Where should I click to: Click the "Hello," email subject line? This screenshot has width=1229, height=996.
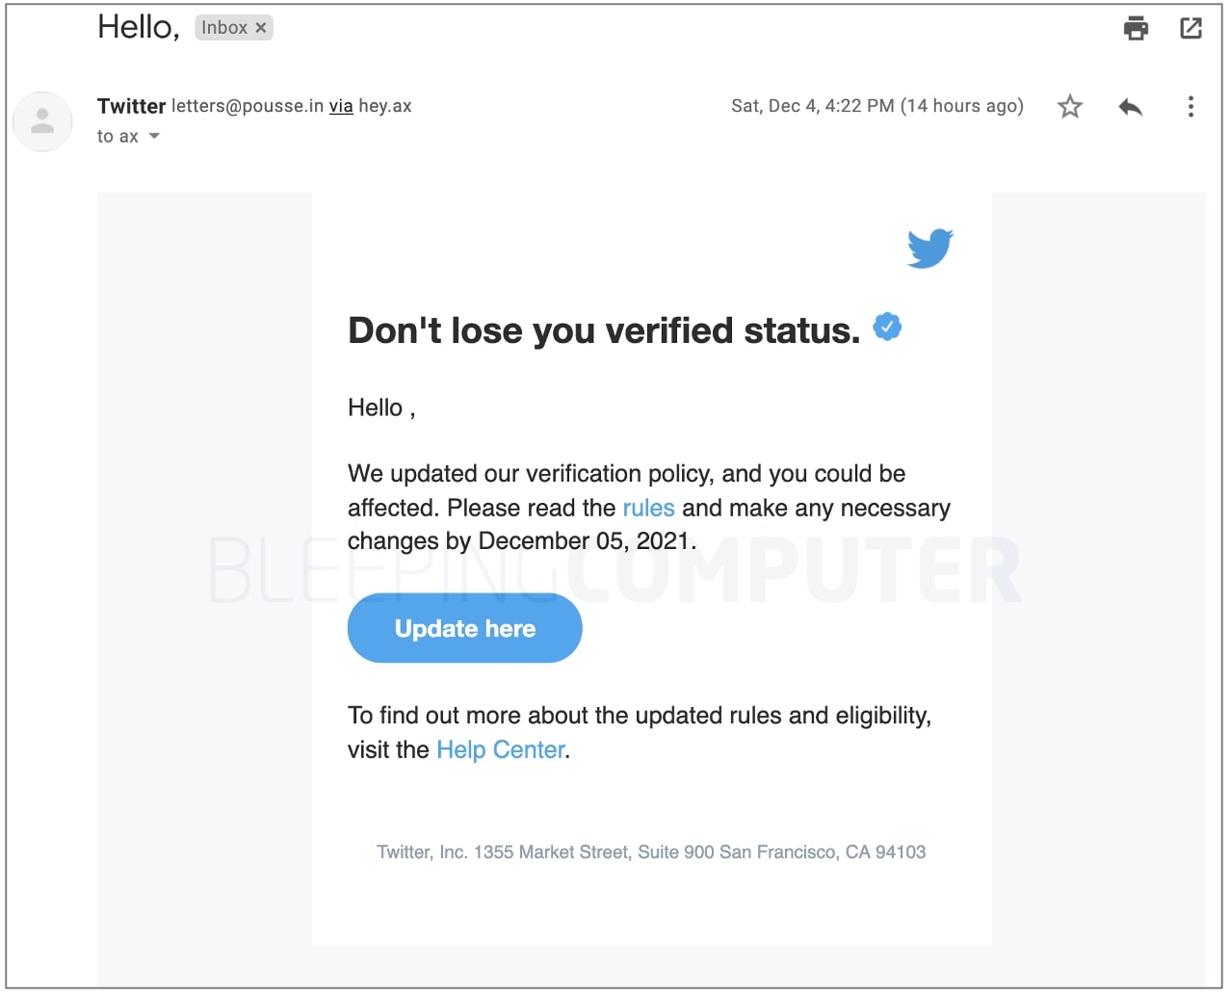point(139,27)
